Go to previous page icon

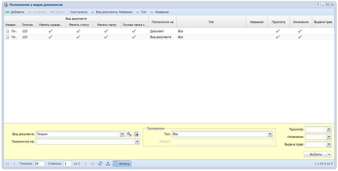coord(14,163)
